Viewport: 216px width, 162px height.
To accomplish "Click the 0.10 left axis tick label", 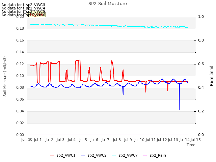I will (x=20, y=76).
